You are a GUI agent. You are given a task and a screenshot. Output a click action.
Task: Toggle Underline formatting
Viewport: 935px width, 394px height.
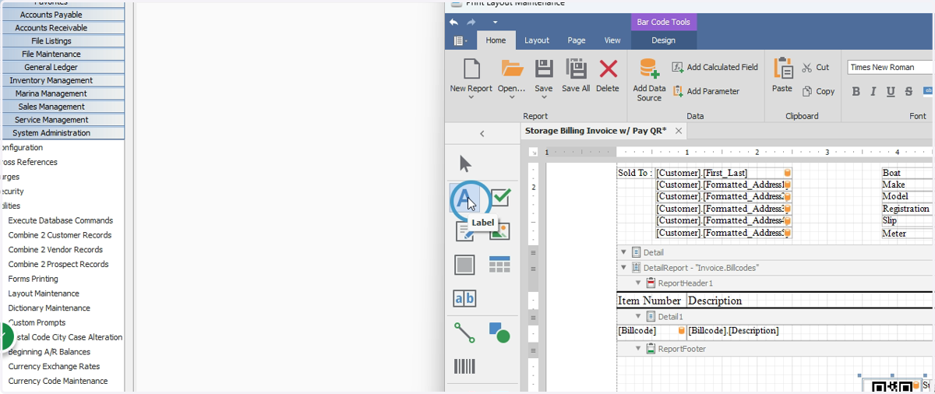[891, 91]
